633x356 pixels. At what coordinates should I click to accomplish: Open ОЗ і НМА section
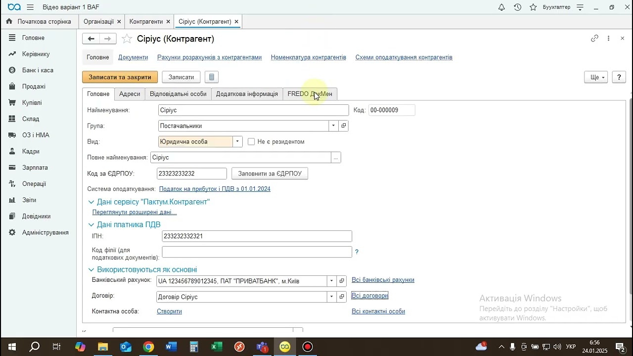point(36,135)
